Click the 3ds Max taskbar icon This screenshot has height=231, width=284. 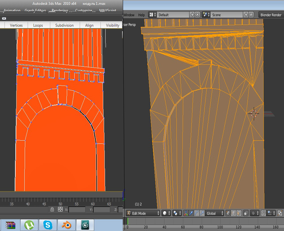[x=85, y=225]
